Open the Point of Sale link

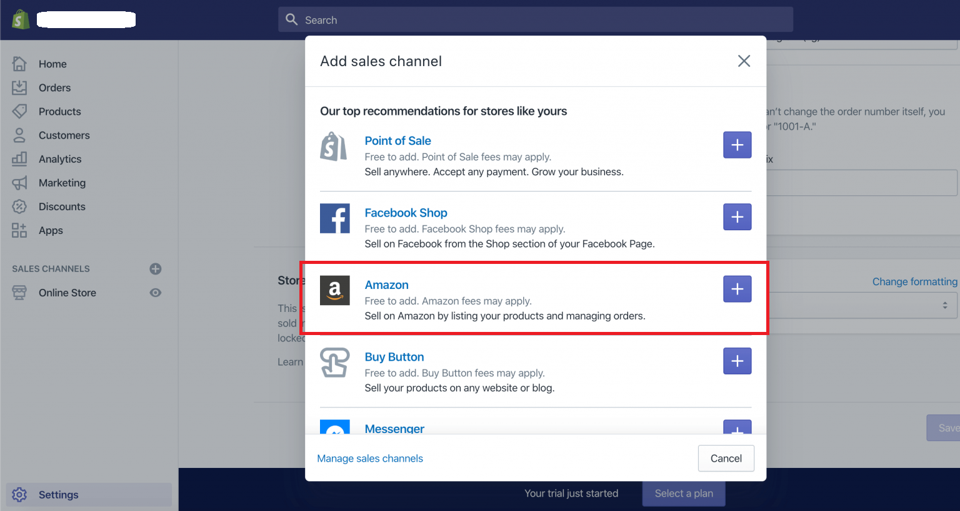pyautogui.click(x=397, y=140)
